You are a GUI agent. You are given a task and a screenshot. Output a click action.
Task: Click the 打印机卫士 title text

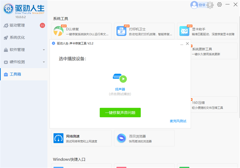click(137, 29)
